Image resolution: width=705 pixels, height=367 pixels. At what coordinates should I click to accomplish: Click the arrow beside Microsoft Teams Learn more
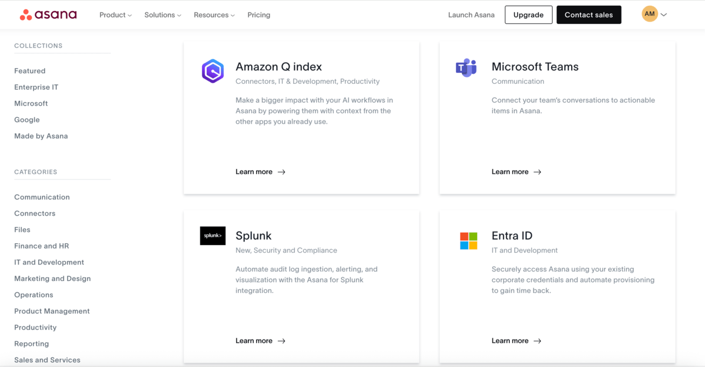538,172
